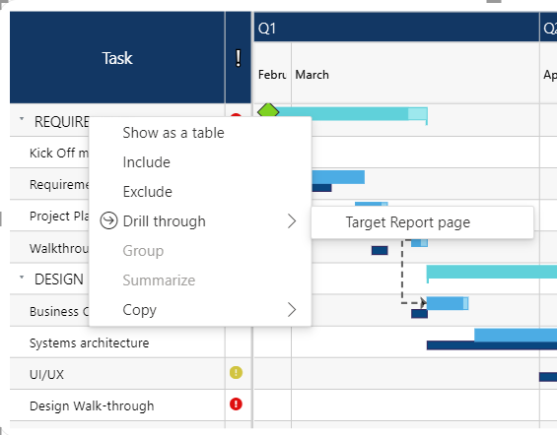Click the Q1 quarter header
557x435 pixels.
[396, 28]
